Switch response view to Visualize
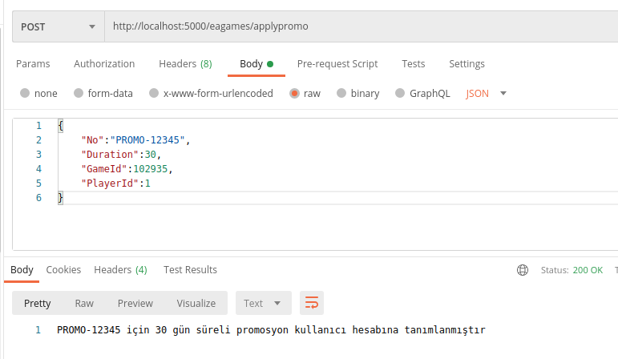 [x=196, y=303]
